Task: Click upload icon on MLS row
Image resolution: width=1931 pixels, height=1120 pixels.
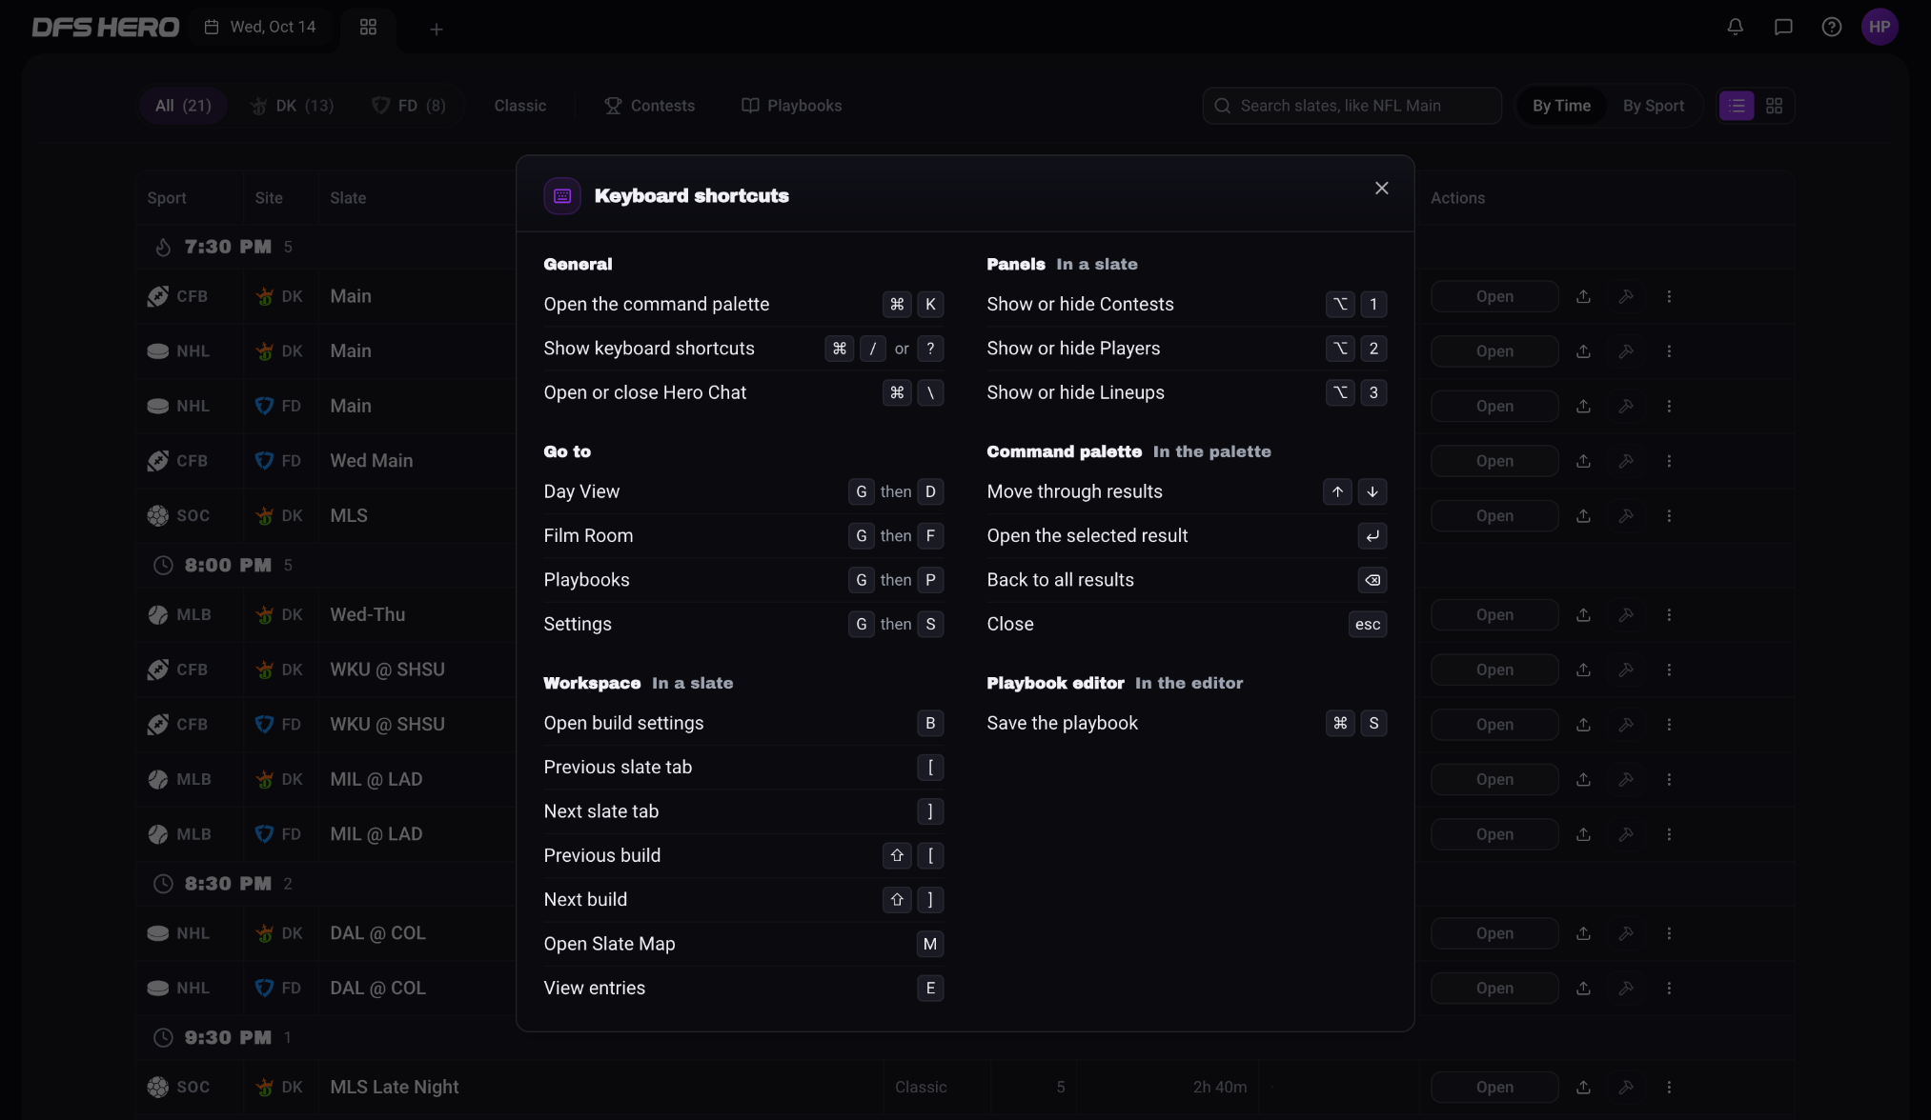Action: 1583,515
